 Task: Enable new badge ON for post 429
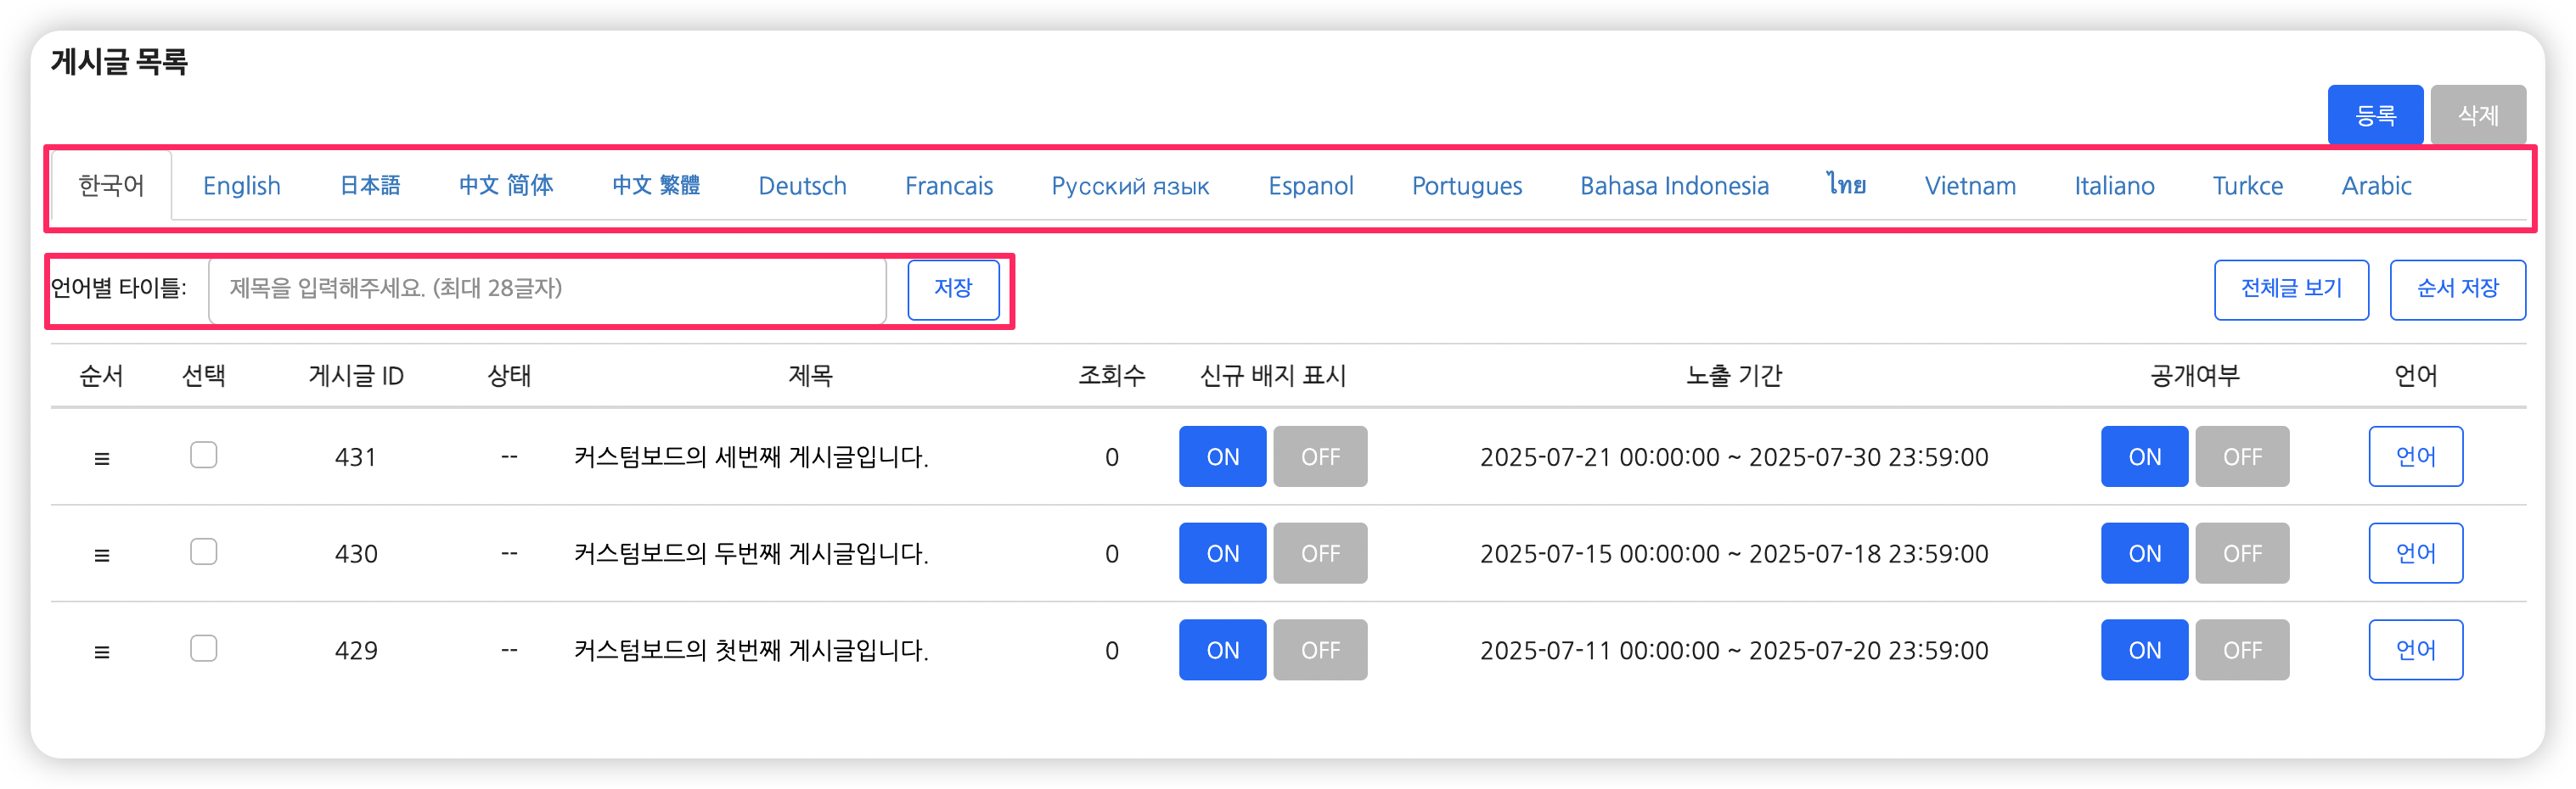[1222, 652]
